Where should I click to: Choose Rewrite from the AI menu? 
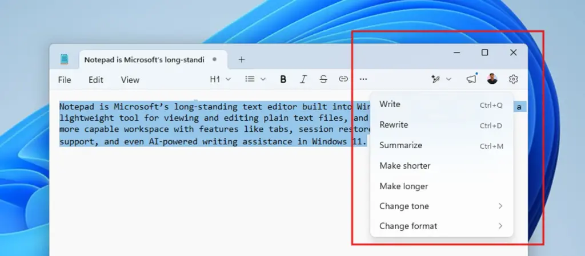point(442,125)
